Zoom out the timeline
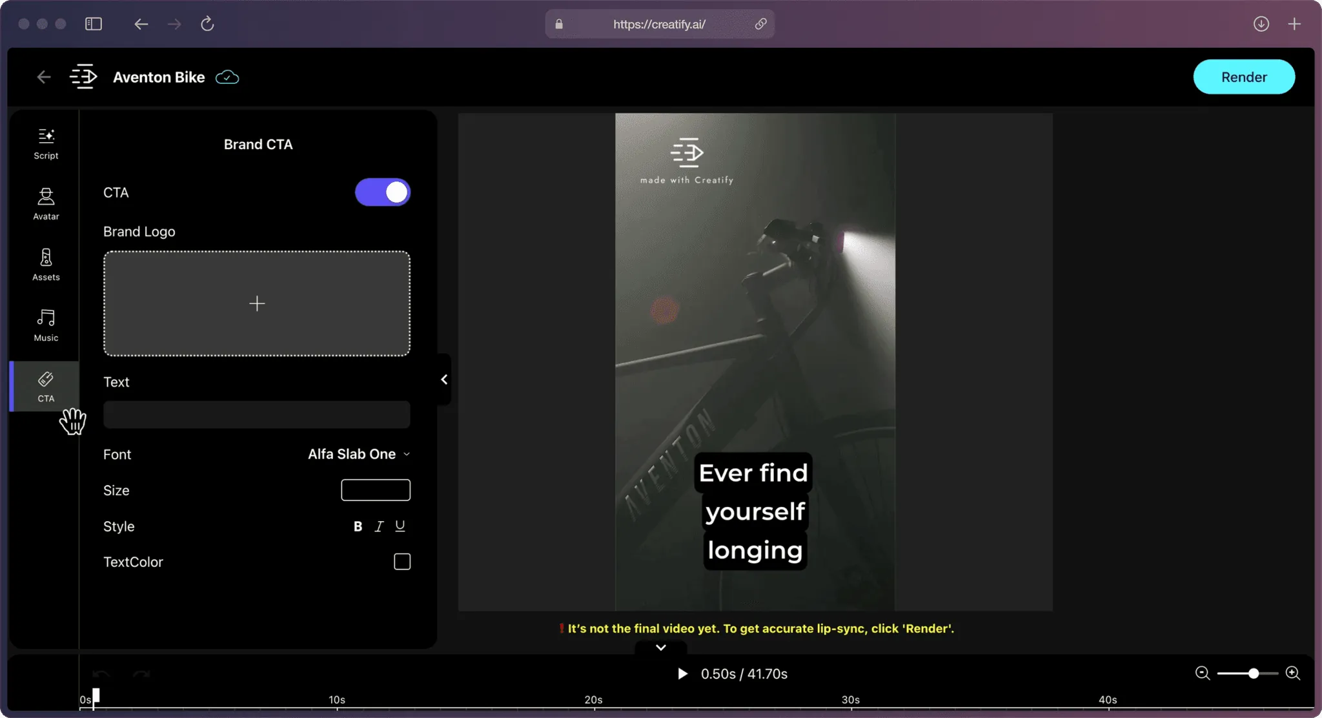Image resolution: width=1322 pixels, height=718 pixels. click(x=1202, y=673)
